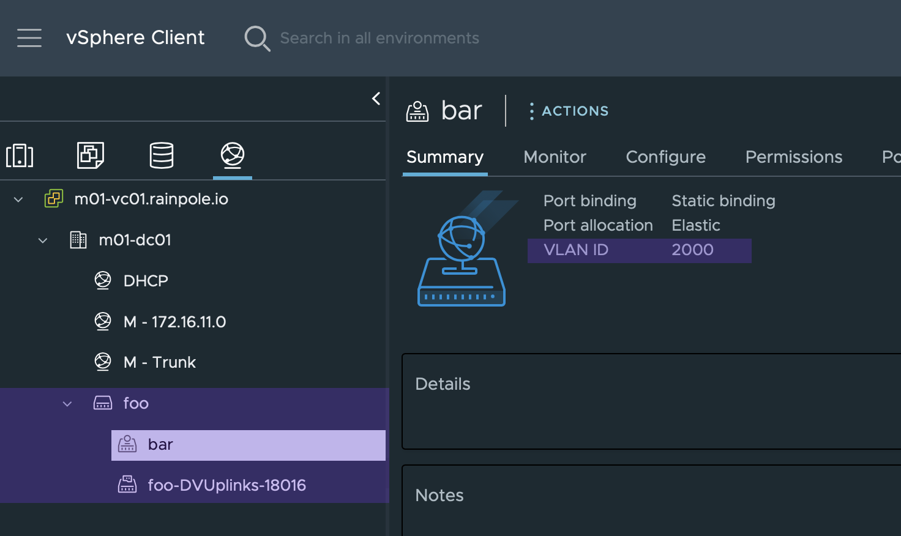Image resolution: width=901 pixels, height=536 pixels.
Task: Open the ACTIONS menu for bar
Action: (568, 111)
